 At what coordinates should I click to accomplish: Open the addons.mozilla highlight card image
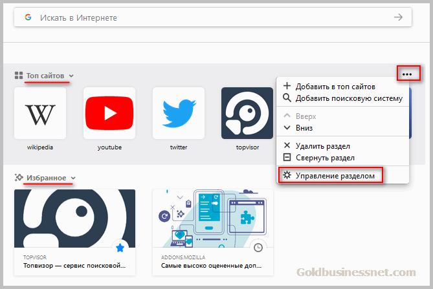click(213, 219)
